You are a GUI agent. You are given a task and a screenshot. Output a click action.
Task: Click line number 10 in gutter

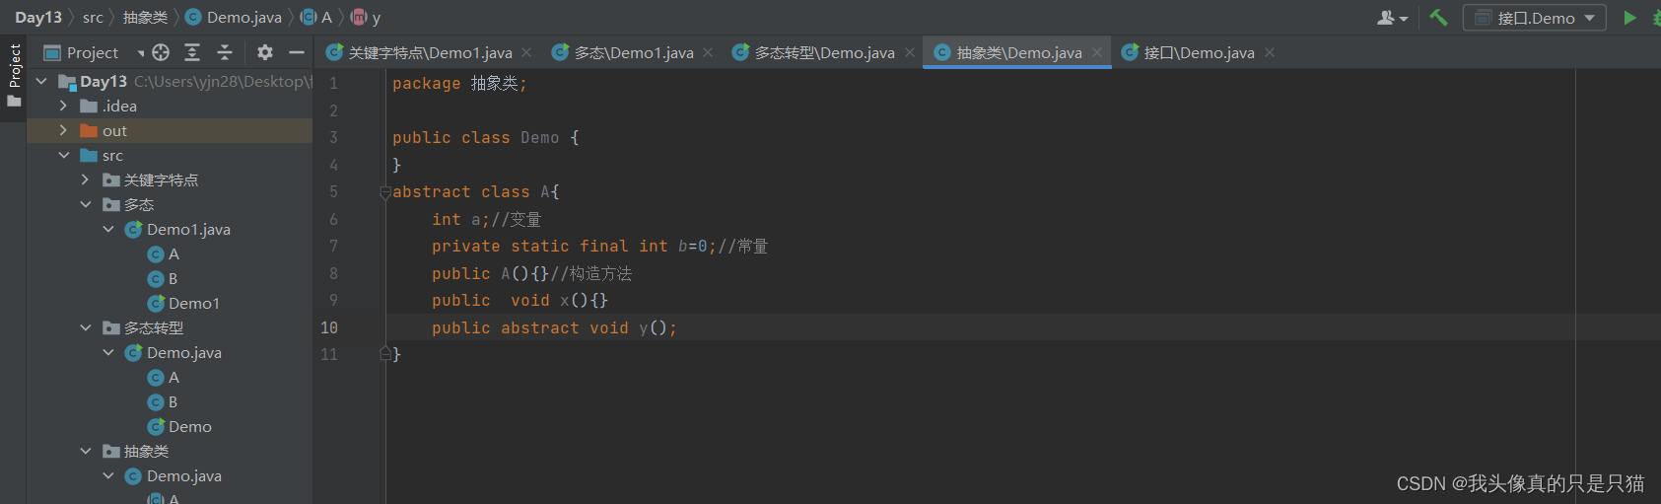(x=329, y=327)
